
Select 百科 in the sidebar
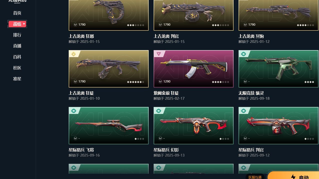tap(17, 57)
